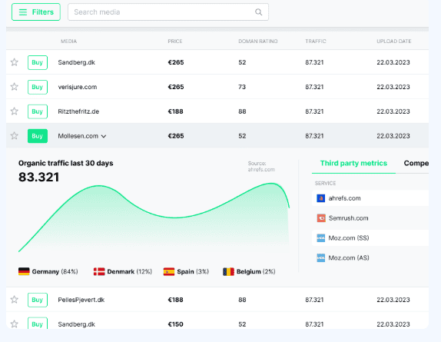Click the €188 price for Ritzthefritz.de
This screenshot has height=342, width=441.
coord(175,111)
